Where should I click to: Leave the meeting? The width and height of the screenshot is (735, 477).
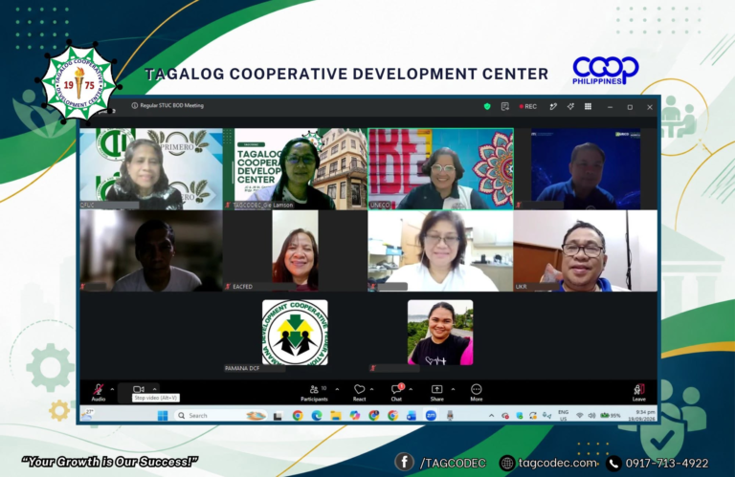(x=639, y=393)
